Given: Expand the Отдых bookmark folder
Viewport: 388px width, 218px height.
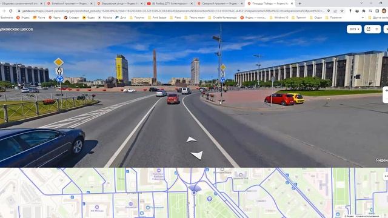Looking at the screenshot, I should [316, 18].
